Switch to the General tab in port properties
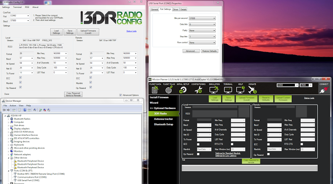 (154, 9)
